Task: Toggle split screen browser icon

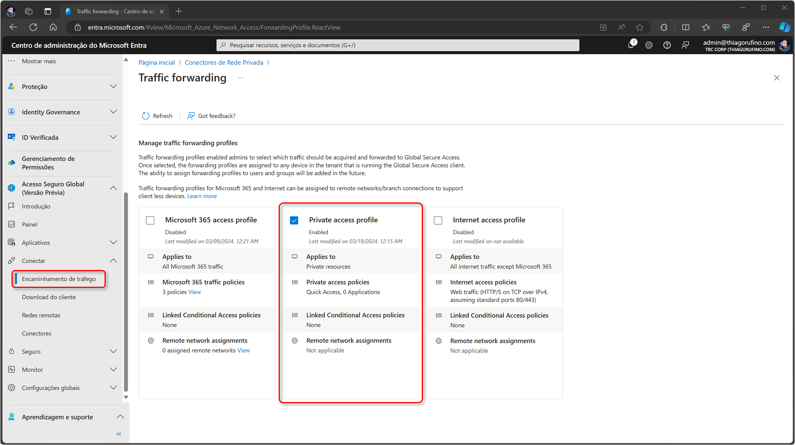Action: click(x=686, y=27)
